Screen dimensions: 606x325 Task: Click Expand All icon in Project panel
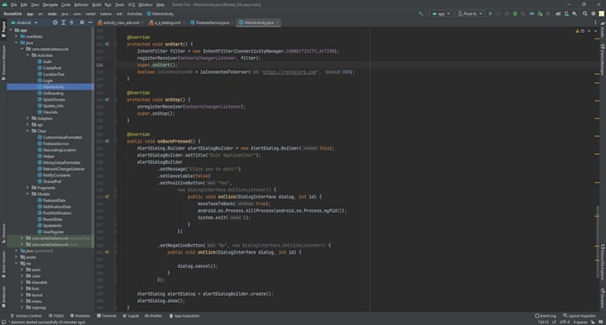coord(63,22)
